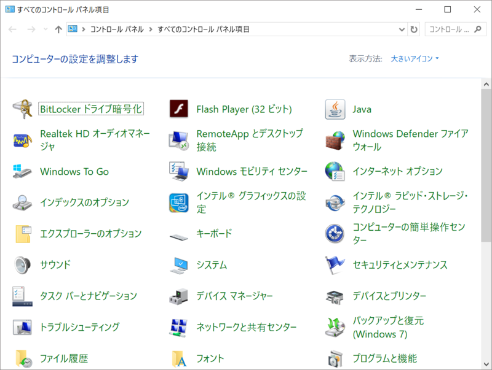
Task: Open the Network and Sharing Center icon
Action: coord(179,328)
